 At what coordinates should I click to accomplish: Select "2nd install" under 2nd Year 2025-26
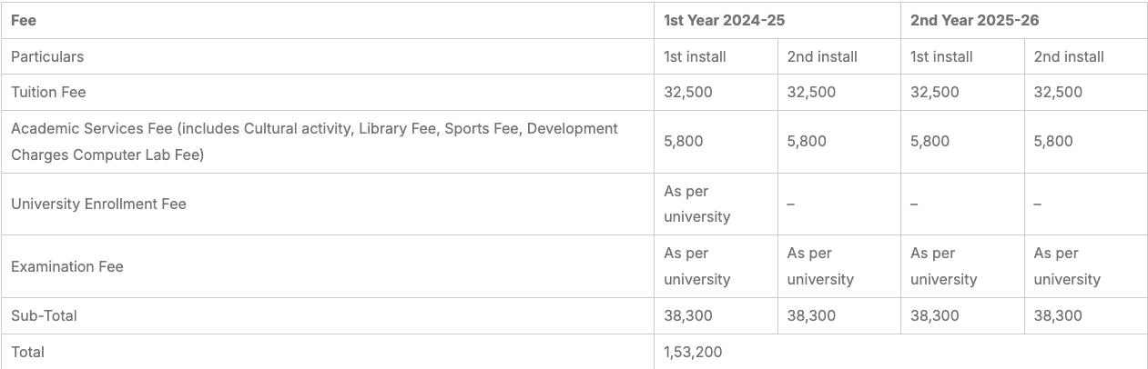coord(1069,56)
